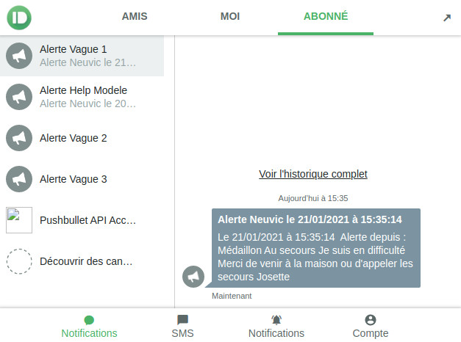Open Découvrir des canaux entry label

86,261
